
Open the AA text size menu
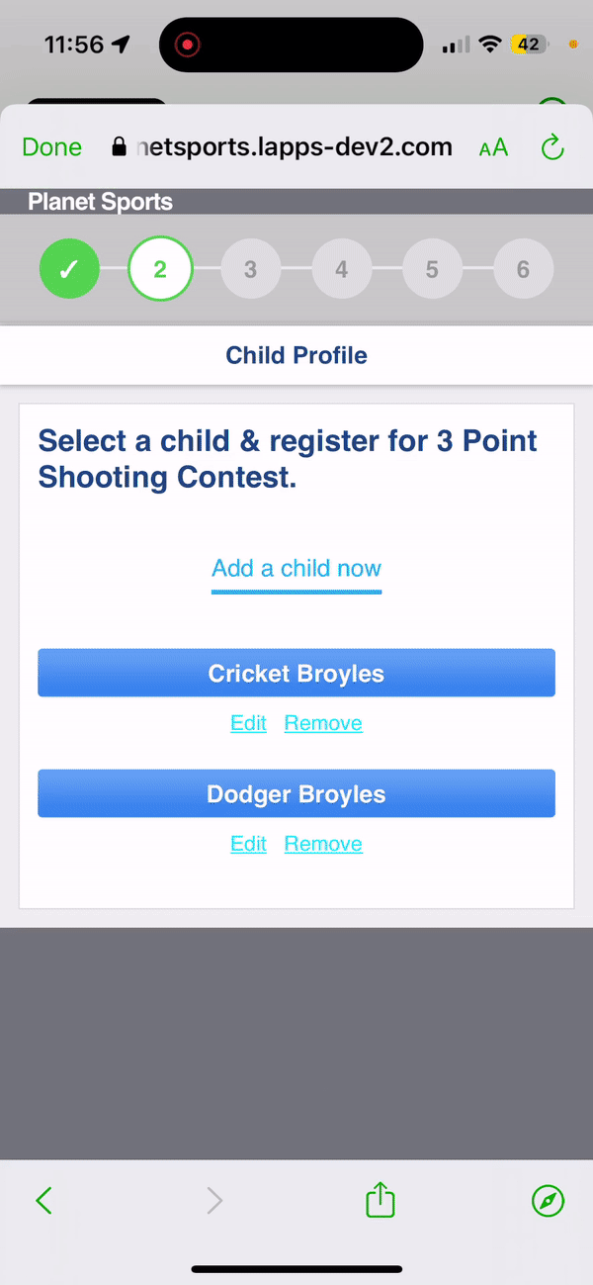(x=493, y=148)
